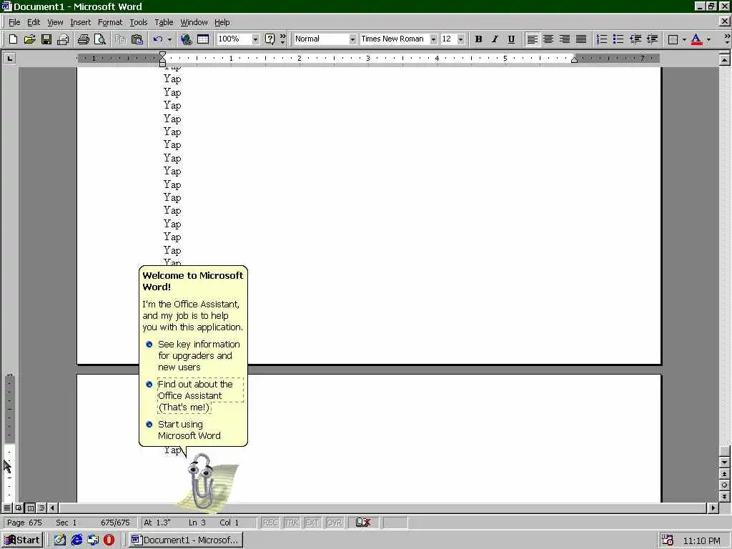Print the document with printer icon

[83, 39]
